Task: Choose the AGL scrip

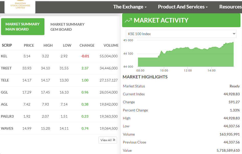Action: point(4,104)
